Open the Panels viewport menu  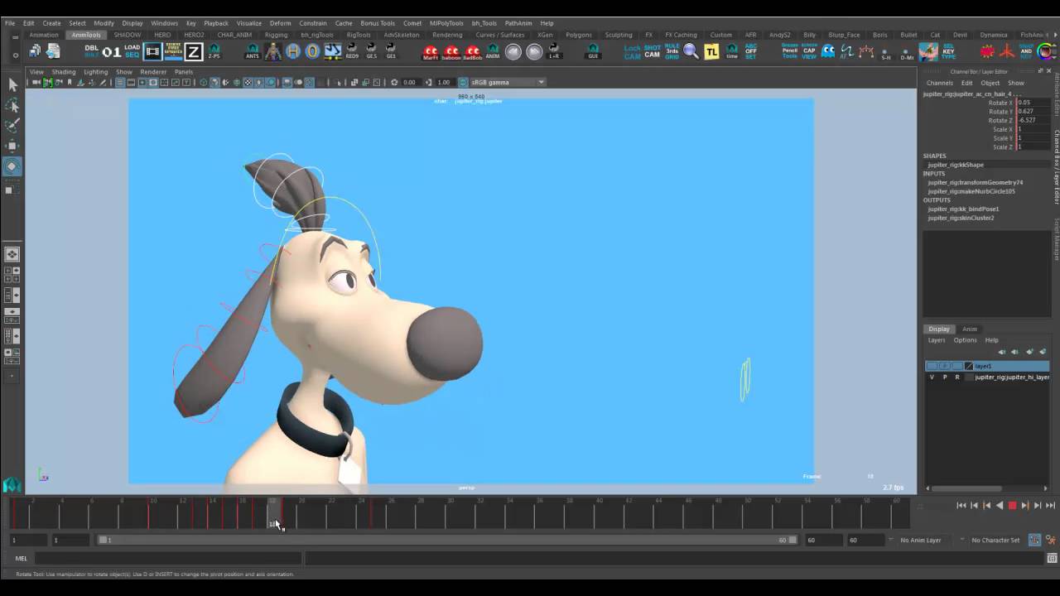pos(184,72)
